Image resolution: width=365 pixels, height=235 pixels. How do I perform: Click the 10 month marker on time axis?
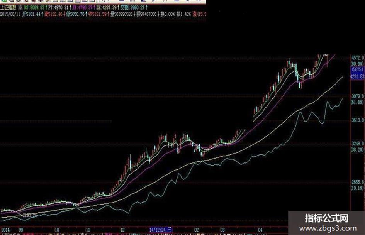pos(57,230)
